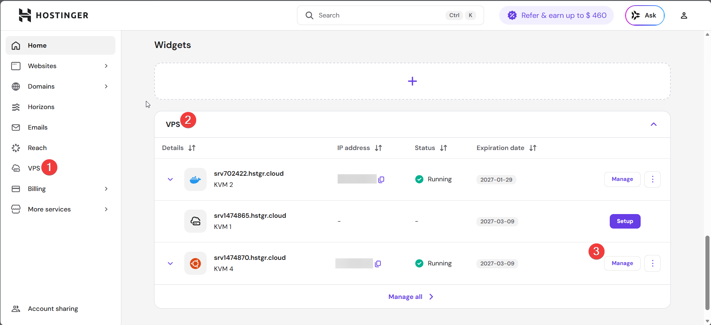Click the scrollbar up arrow
Viewport: 711px width, 325px height.
[x=707, y=34]
